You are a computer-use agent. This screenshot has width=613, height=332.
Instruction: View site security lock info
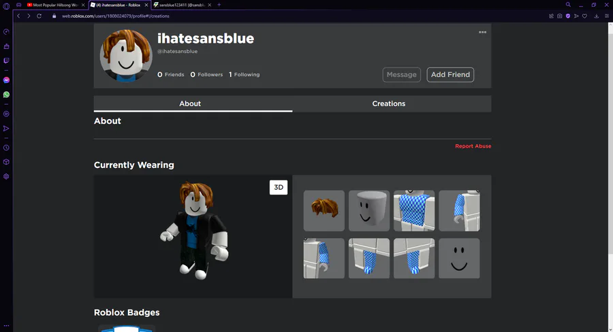click(x=54, y=16)
